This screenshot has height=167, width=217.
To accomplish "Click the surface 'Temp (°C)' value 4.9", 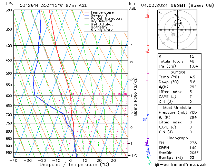I will point(193,77).
